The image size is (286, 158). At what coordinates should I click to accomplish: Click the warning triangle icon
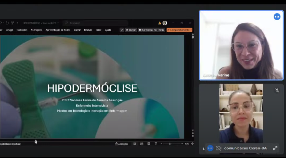pyautogui.click(x=160, y=23)
